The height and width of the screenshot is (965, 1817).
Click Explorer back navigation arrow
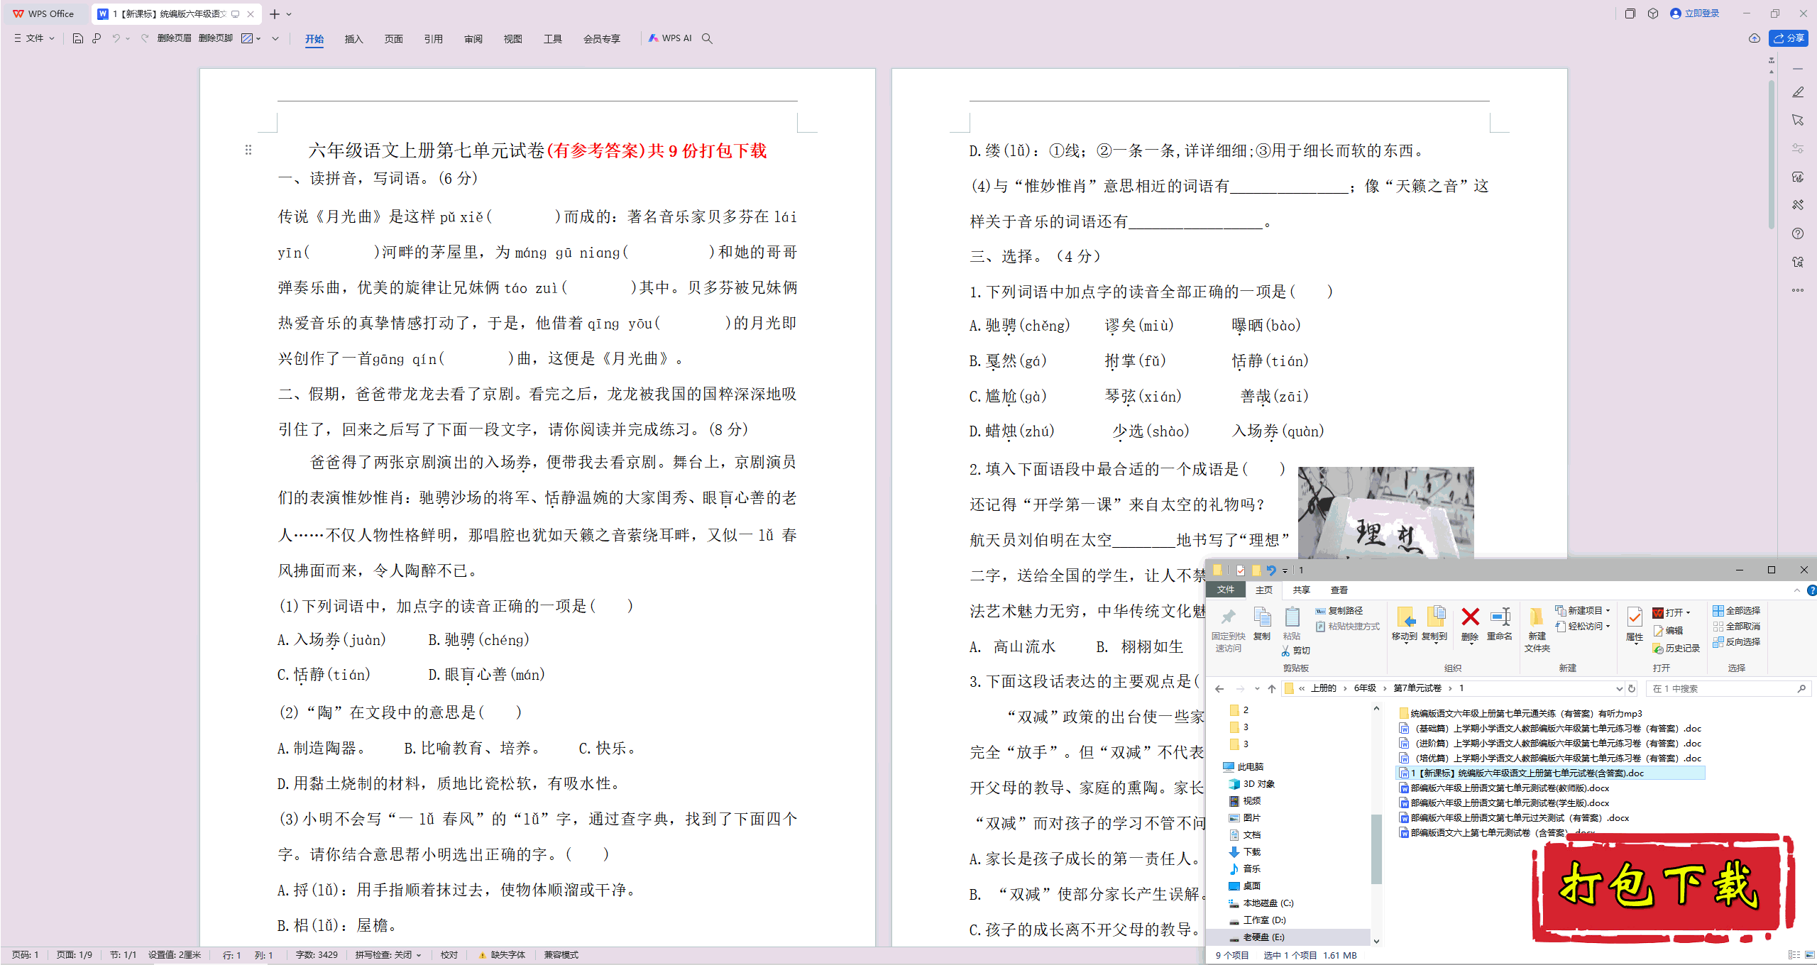point(1219,688)
